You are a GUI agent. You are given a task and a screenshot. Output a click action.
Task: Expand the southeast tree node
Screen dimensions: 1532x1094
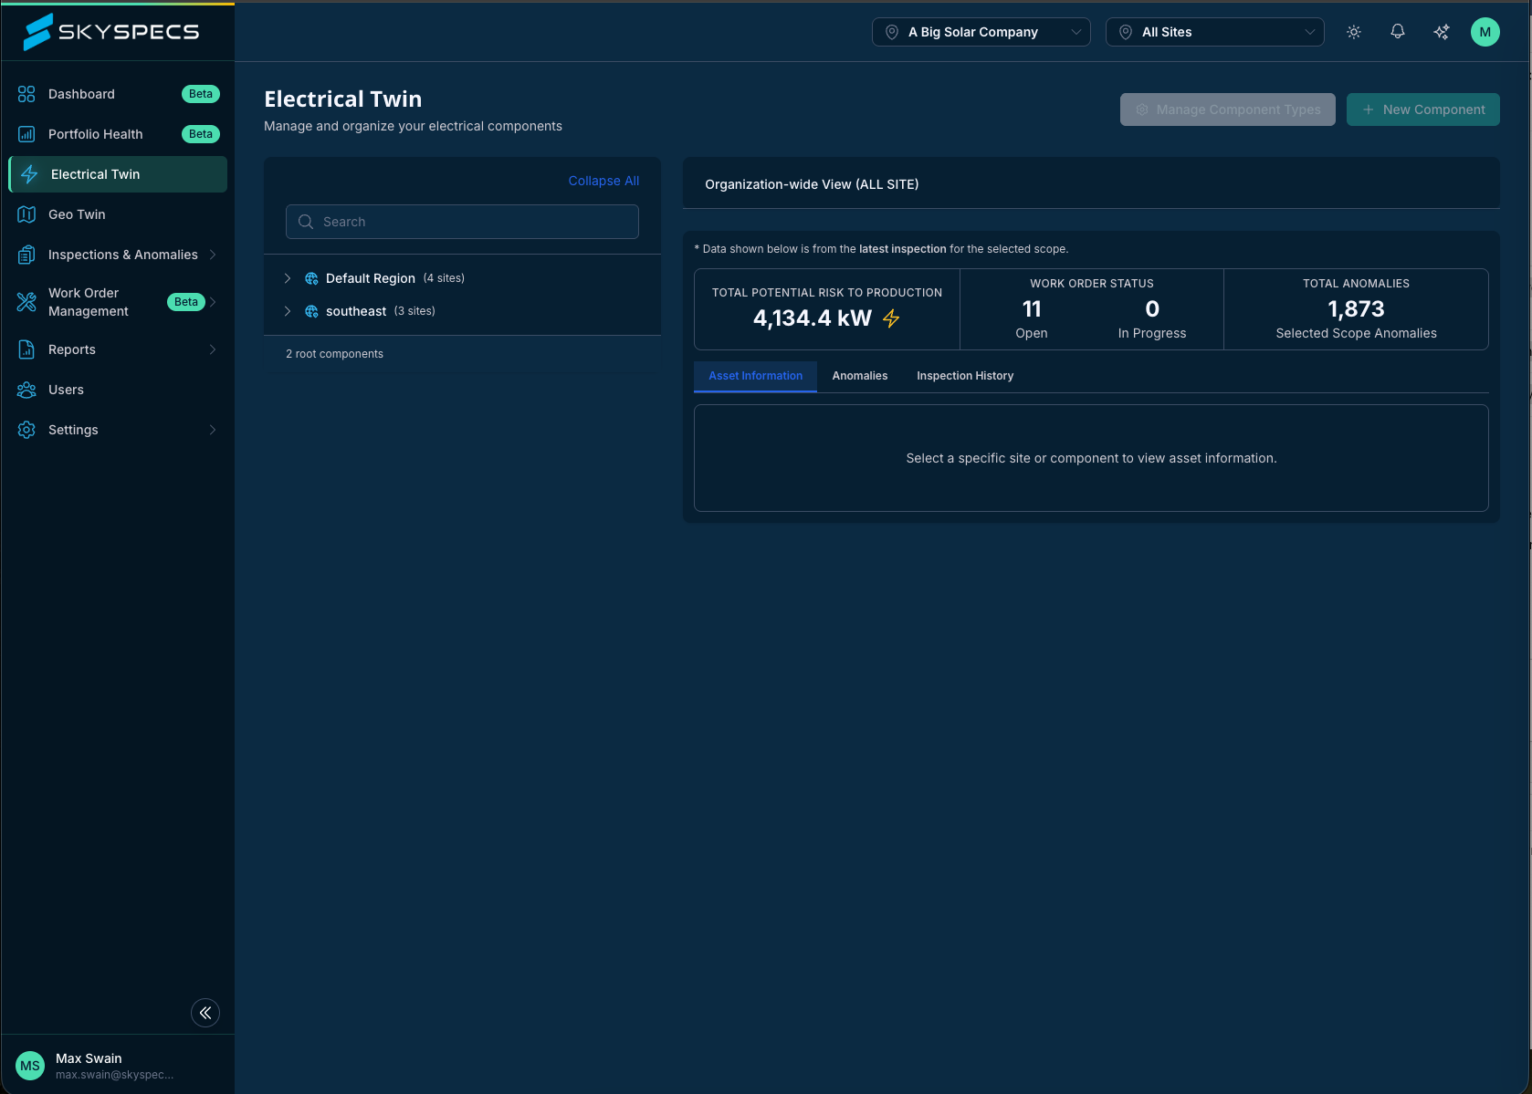click(x=288, y=311)
